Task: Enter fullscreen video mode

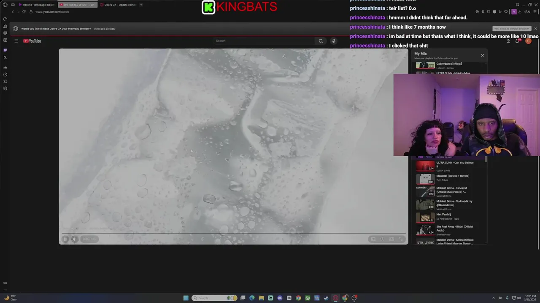Action: click(x=401, y=239)
